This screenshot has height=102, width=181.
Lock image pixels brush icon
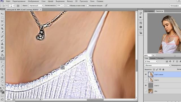(x=157, y=69)
